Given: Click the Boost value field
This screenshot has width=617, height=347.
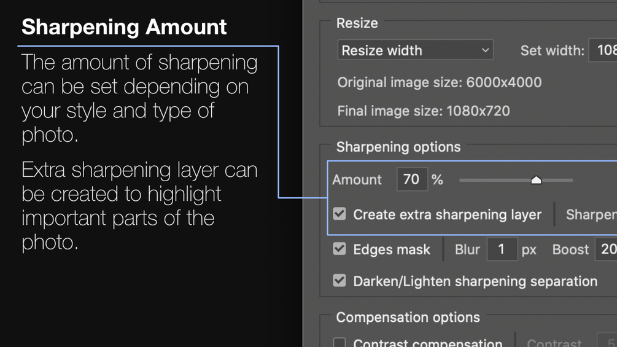Looking at the screenshot, I should click(607, 249).
